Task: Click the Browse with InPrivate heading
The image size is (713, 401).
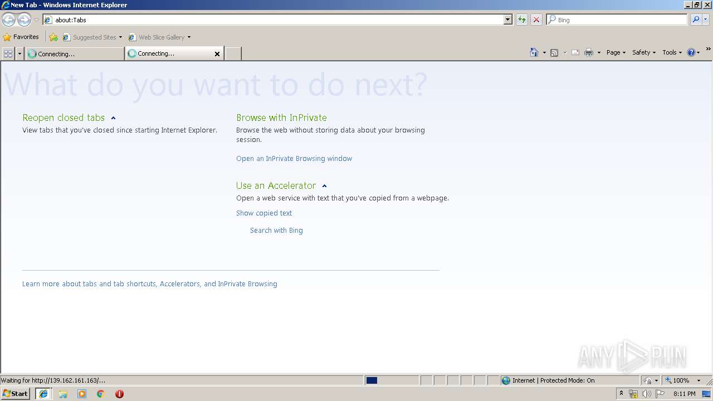Action: point(281,118)
